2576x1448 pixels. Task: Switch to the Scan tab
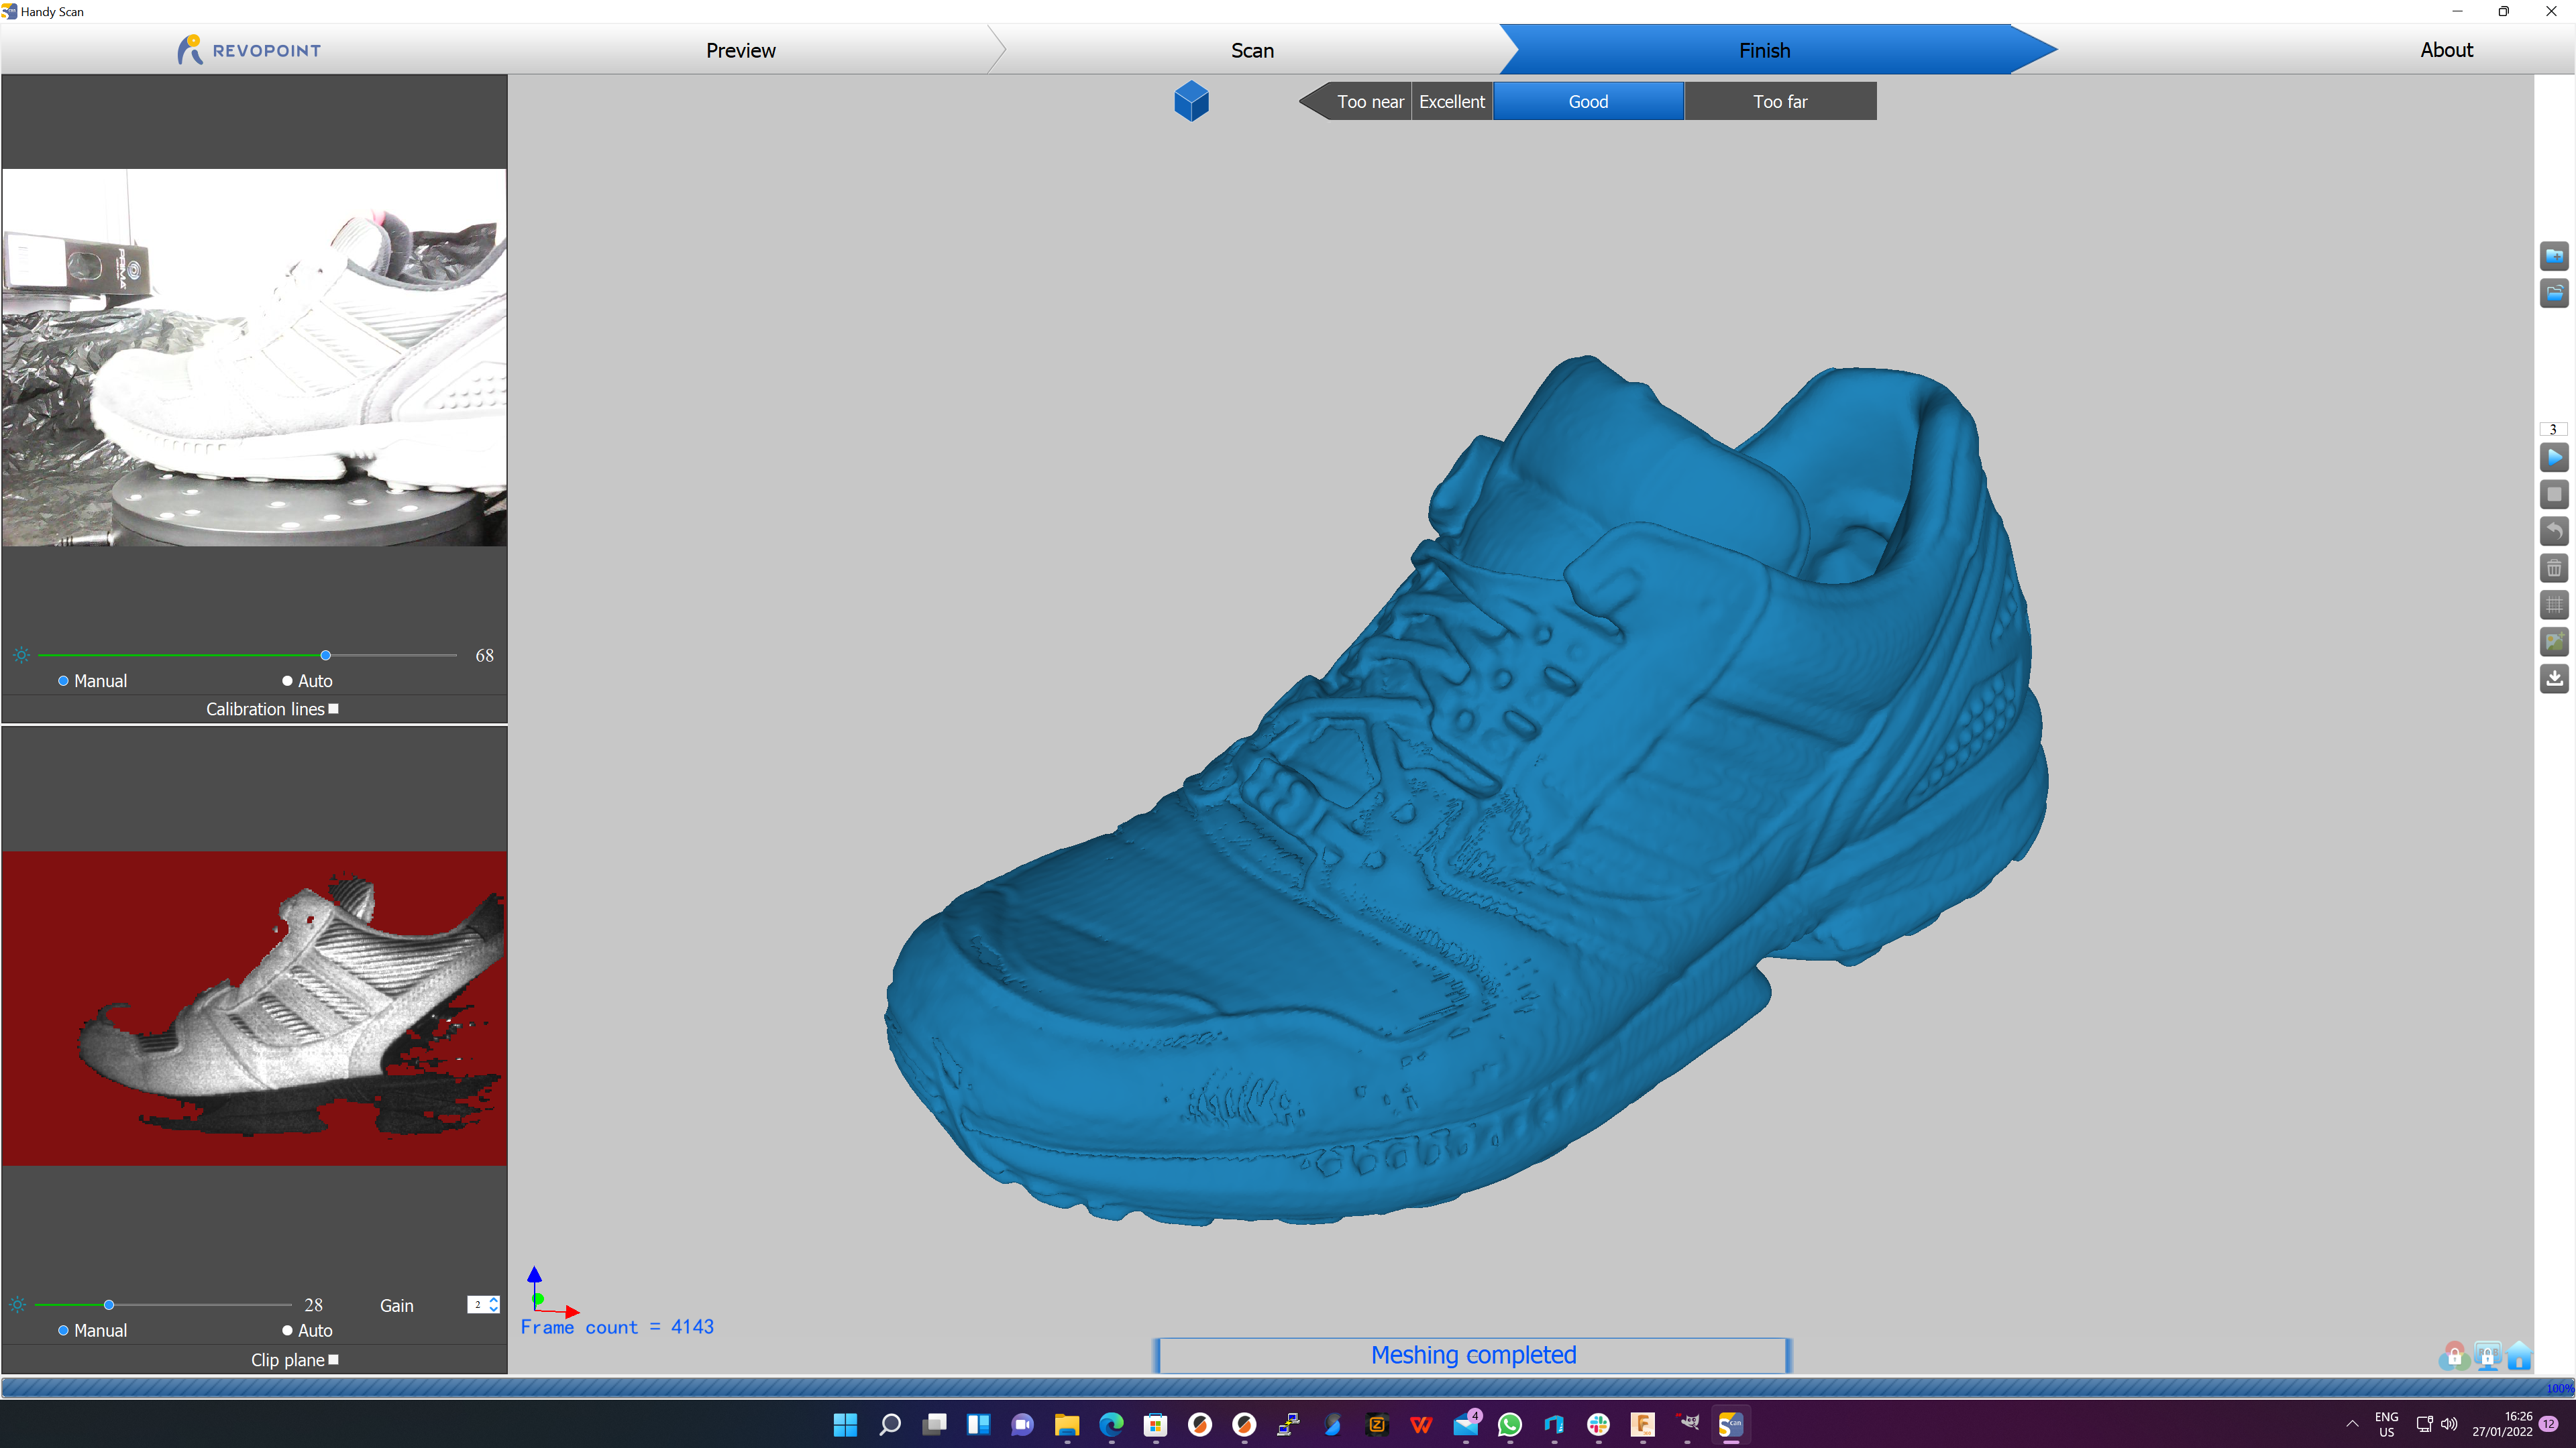tap(1251, 50)
